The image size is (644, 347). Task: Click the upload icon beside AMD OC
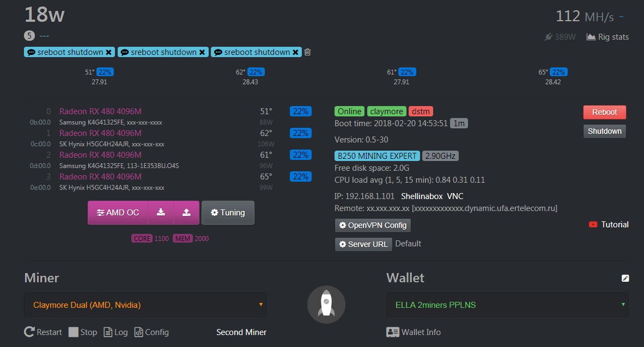[186, 213]
